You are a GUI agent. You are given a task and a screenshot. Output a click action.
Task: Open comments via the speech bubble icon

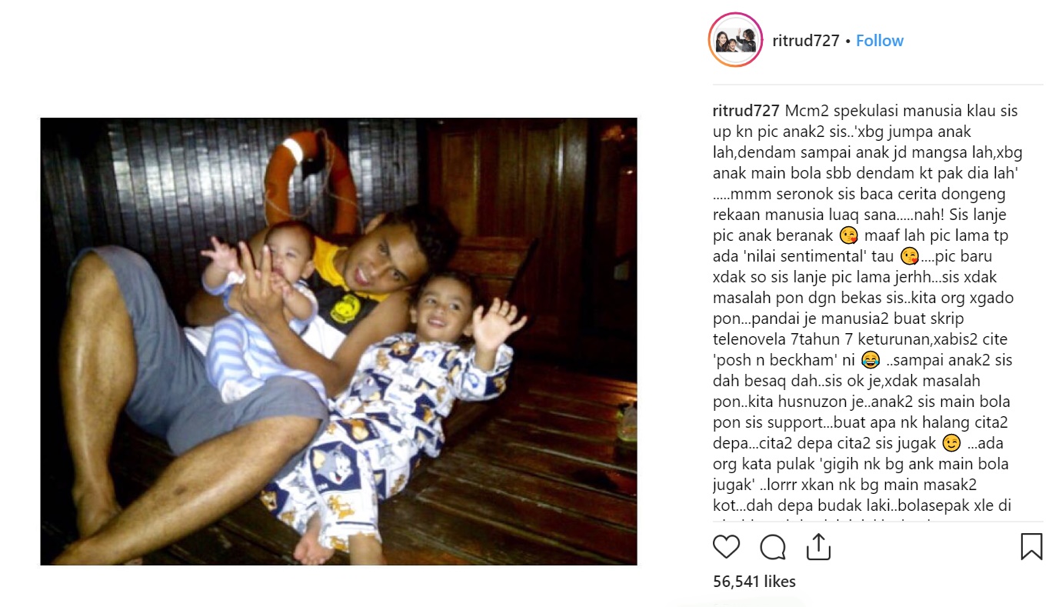(772, 547)
